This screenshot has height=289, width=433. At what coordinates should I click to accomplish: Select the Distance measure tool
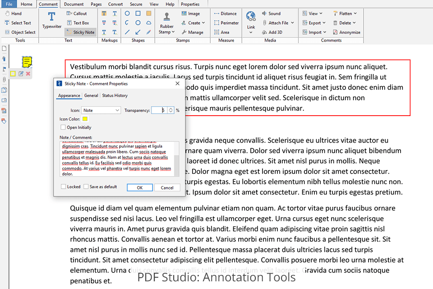point(226,13)
